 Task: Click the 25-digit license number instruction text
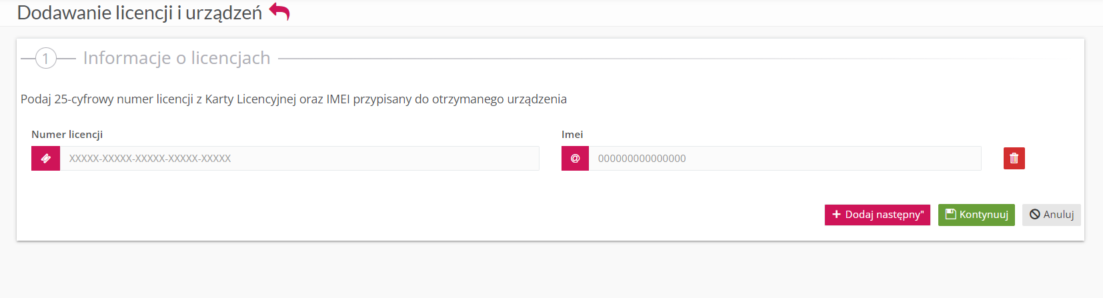pyautogui.click(x=293, y=99)
